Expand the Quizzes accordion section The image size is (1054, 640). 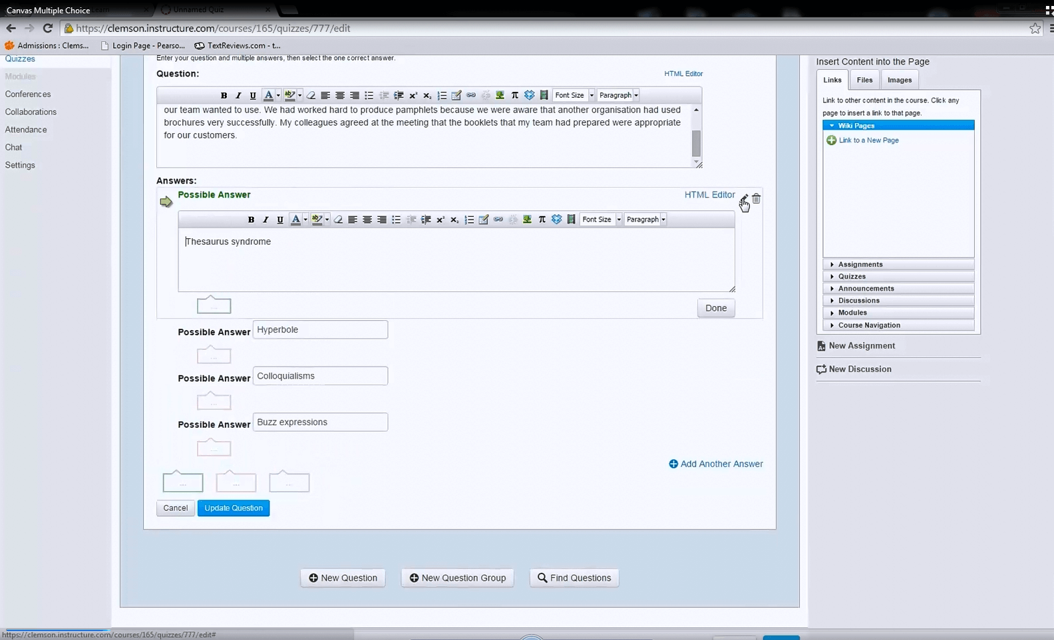click(x=898, y=276)
